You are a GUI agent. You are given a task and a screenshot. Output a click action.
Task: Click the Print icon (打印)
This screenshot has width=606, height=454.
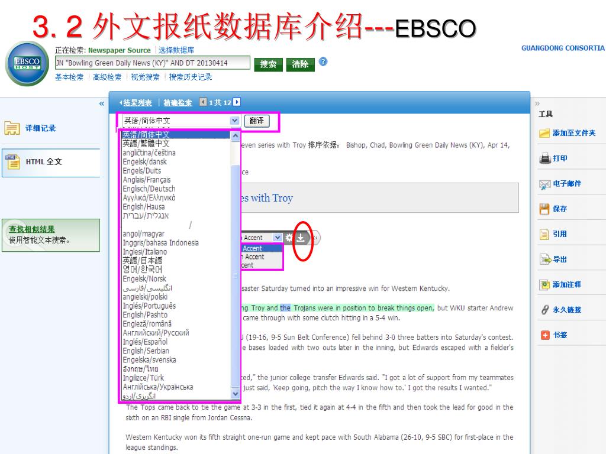coord(544,158)
